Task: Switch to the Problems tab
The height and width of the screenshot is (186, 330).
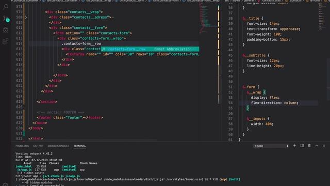Action: pos(22,146)
